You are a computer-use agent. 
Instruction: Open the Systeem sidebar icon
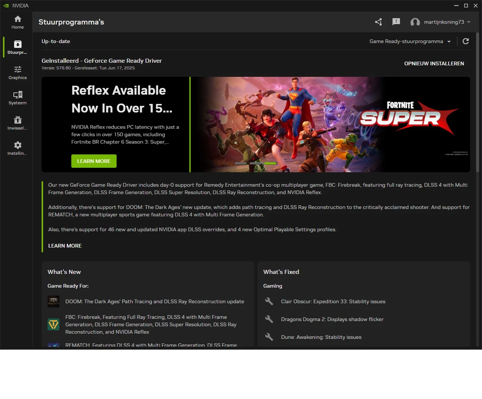pyautogui.click(x=17, y=95)
